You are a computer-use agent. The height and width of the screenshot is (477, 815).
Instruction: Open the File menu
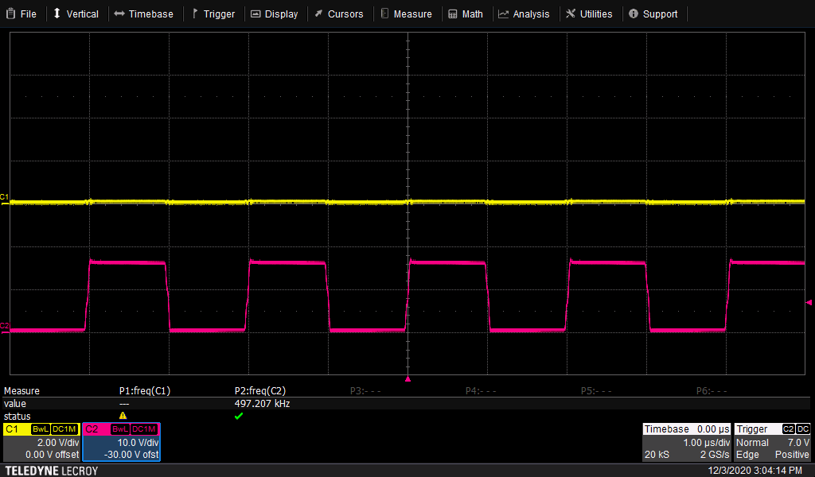point(21,14)
